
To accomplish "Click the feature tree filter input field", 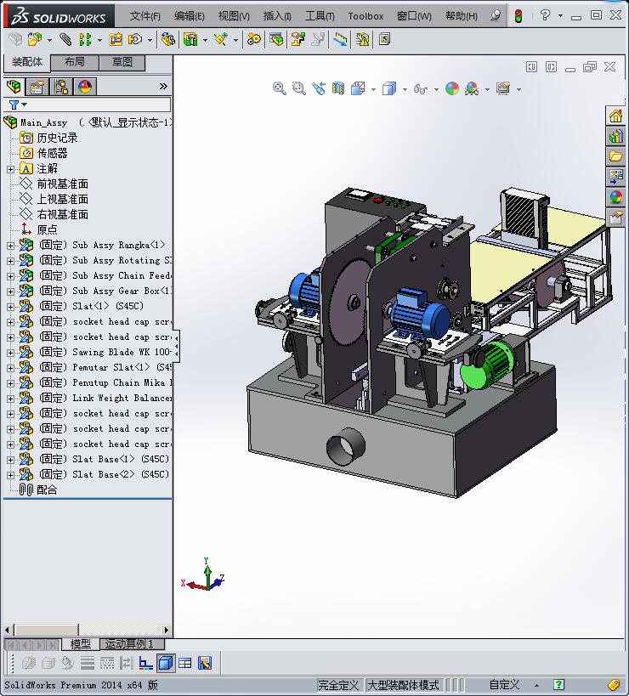I will 88,105.
